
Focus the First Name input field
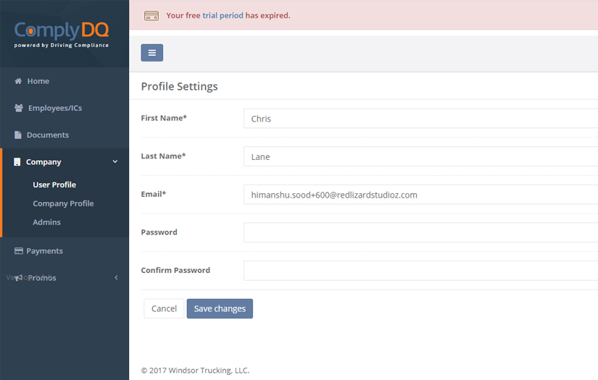[x=420, y=118]
